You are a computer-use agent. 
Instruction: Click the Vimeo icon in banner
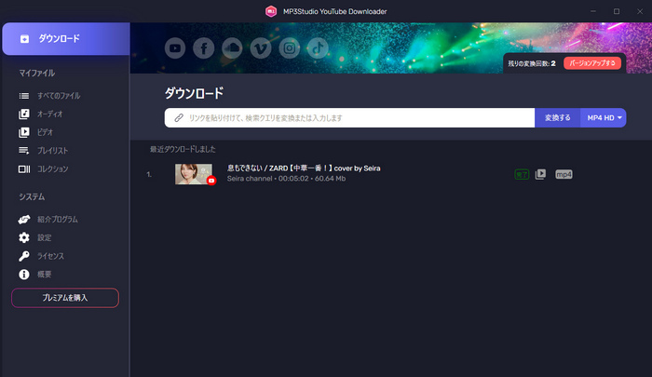[x=261, y=47]
